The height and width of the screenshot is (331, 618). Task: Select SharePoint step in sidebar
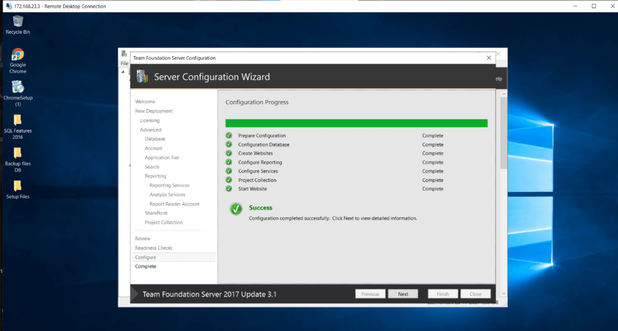coord(156,213)
